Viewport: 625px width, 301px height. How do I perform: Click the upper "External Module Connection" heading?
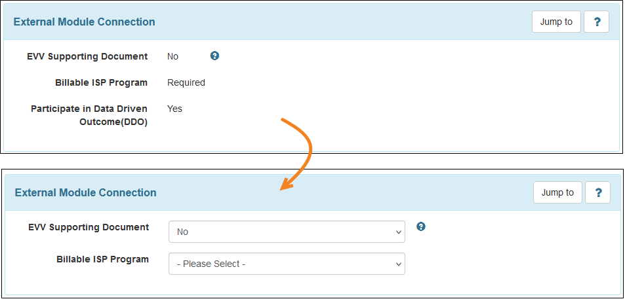84,22
